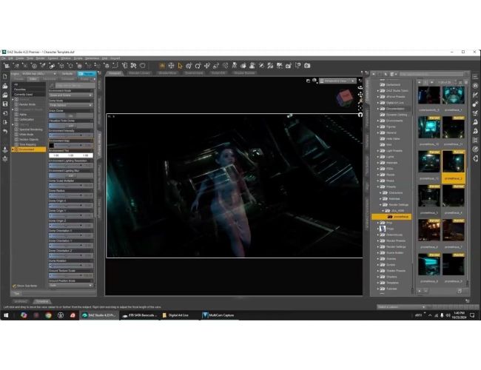Click the first create-primitive icon in top toolbar
Image resolution: width=481 pixels, height=370 pixels.
(x=7, y=66)
